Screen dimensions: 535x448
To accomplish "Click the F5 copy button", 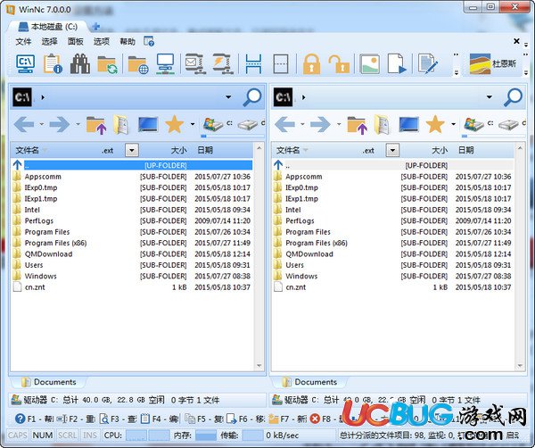I will point(204,419).
